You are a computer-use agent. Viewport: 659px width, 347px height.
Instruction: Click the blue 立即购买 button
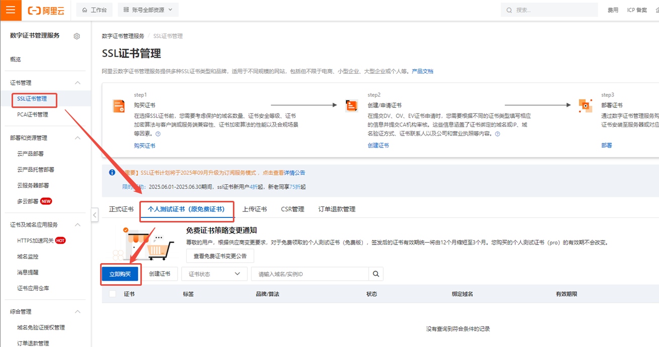[120, 274]
